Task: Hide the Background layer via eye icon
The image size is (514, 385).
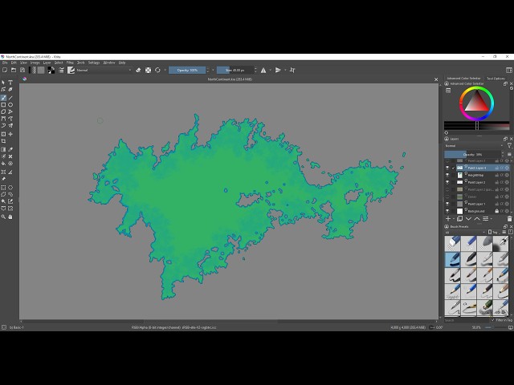Action: pos(447,211)
